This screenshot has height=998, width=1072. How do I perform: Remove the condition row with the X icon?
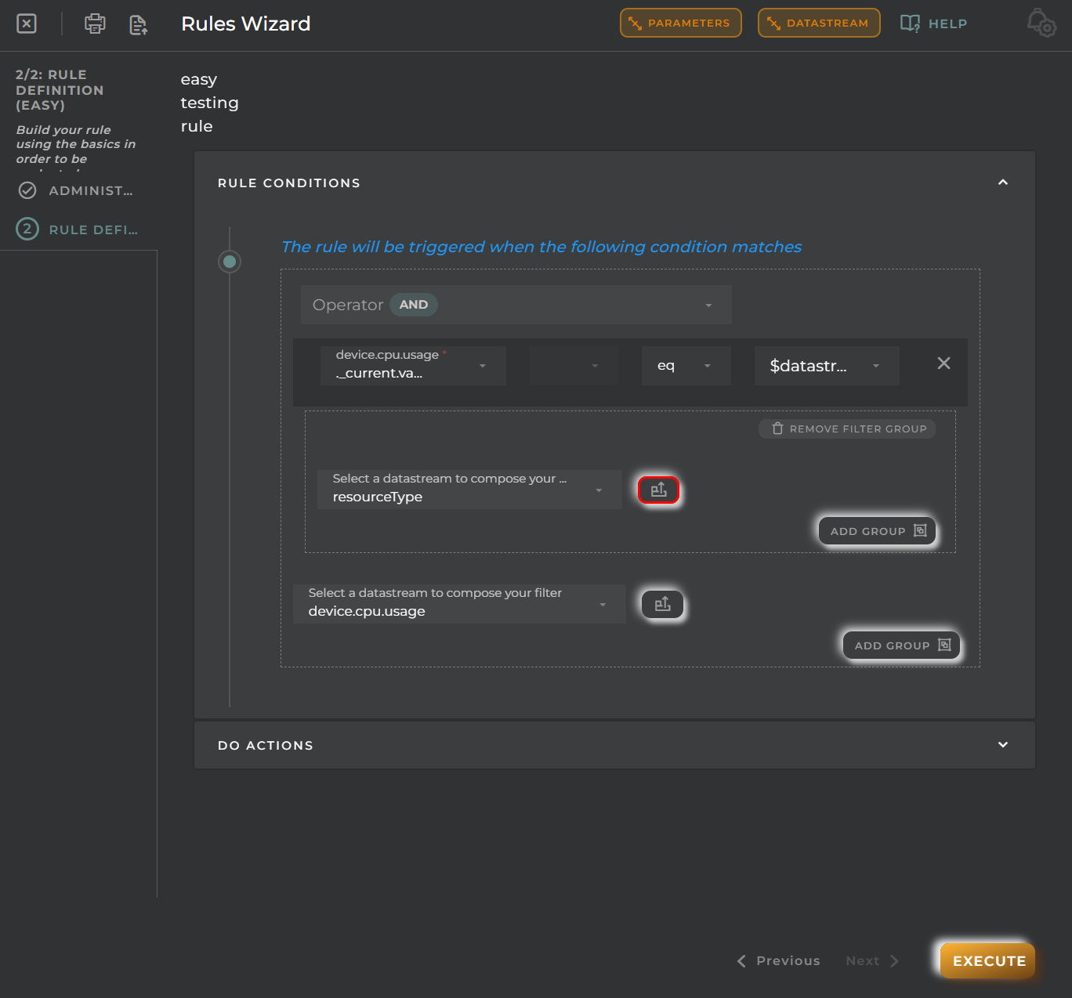pos(943,363)
